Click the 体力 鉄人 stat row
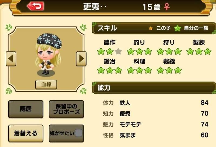Image resolution: width=216 pixels, height=147 pixels. pos(156,103)
